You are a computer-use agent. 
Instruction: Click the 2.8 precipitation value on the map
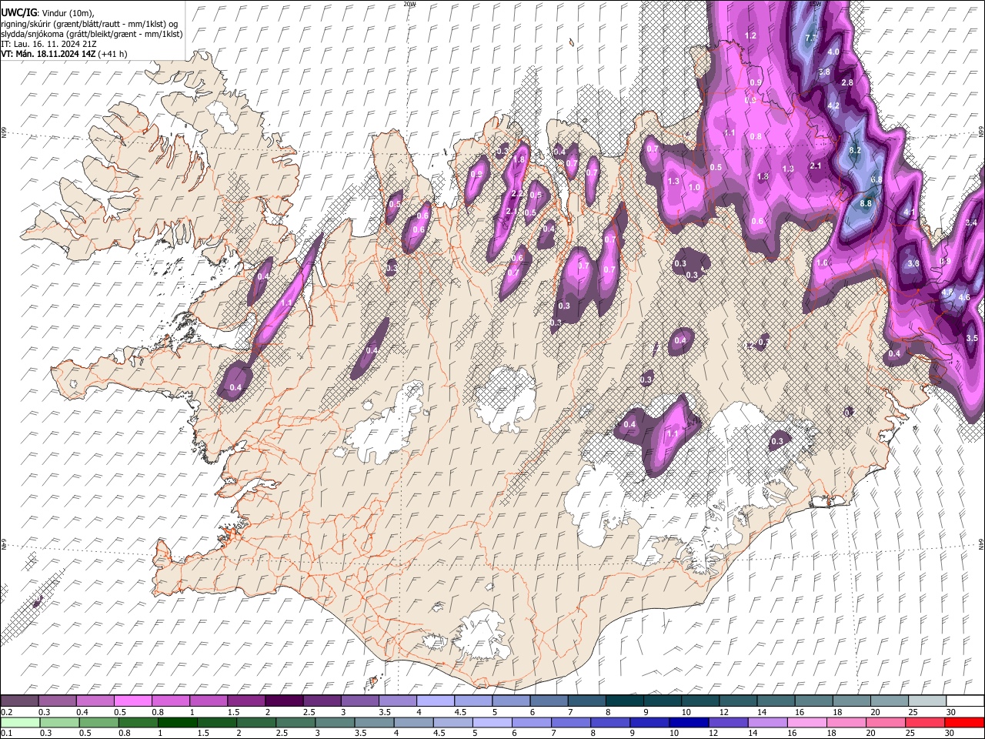pos(847,82)
